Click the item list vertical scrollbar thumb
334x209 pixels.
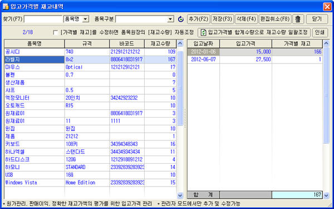[x=180, y=88]
